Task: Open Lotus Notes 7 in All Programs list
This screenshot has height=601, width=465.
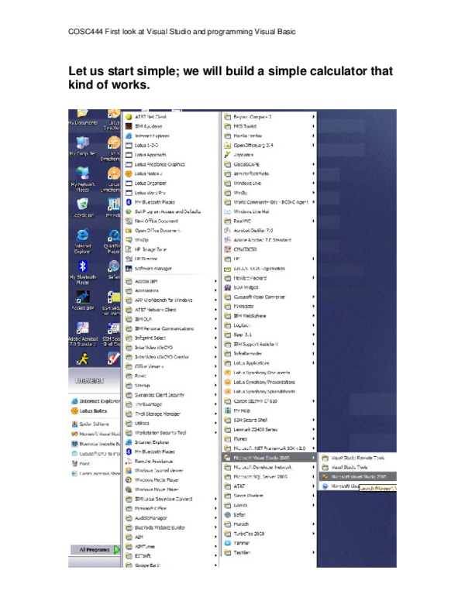Action: click(144, 173)
